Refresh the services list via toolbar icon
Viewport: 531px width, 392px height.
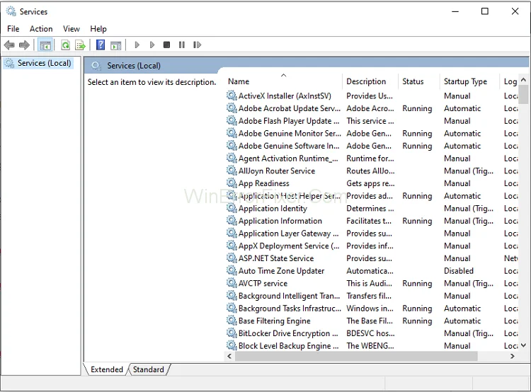(65, 45)
